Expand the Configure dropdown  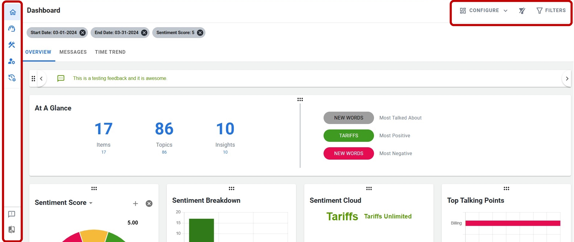click(484, 11)
